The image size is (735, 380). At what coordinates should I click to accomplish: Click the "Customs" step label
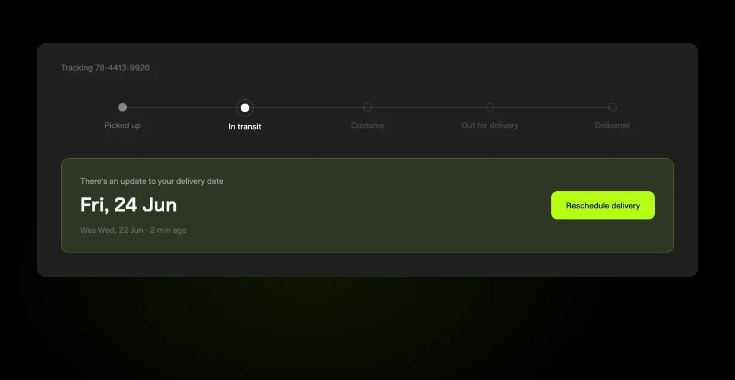[367, 126]
